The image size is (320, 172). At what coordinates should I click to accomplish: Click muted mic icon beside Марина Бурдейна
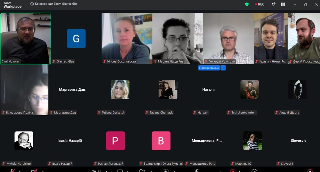point(155,61)
